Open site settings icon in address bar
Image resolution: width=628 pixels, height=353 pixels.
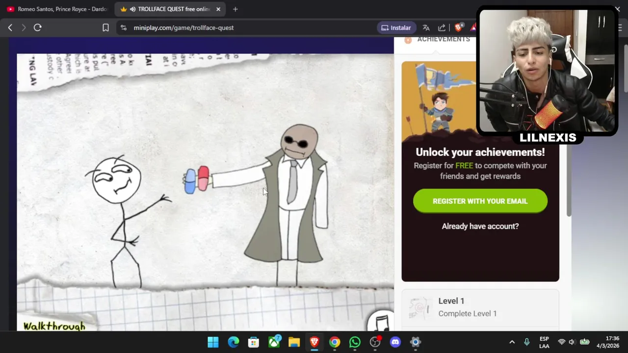[x=123, y=28]
